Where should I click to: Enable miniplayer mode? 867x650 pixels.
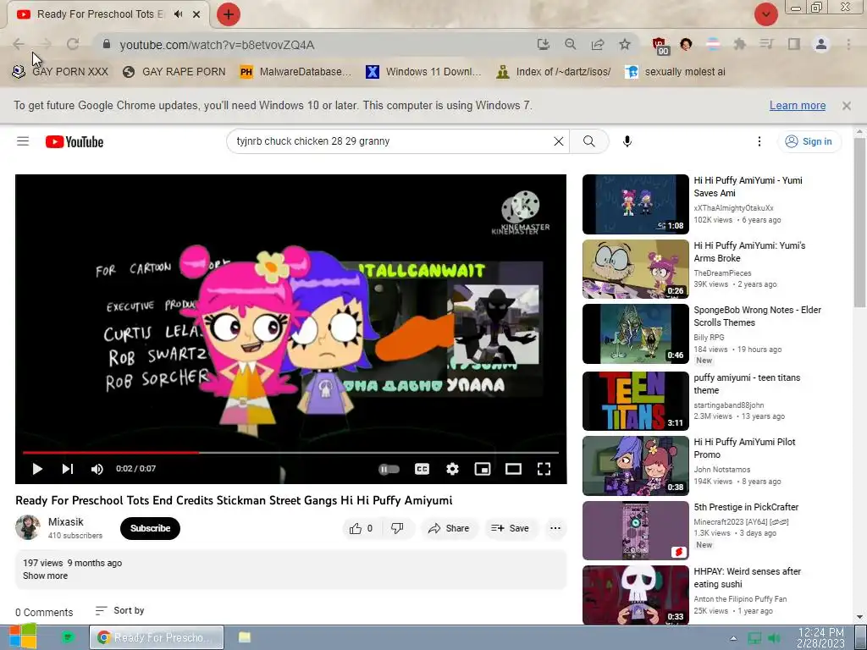482,469
